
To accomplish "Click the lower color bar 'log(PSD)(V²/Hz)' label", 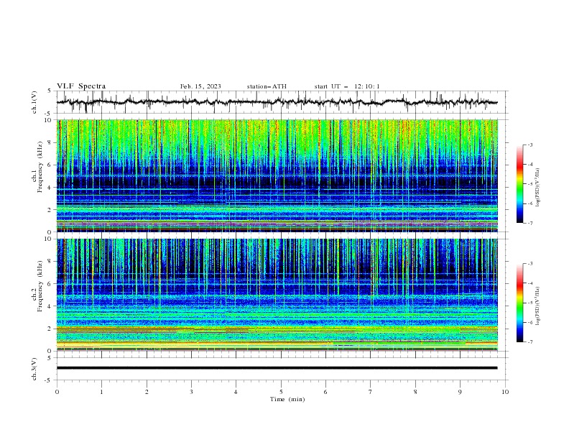I will pos(537,306).
